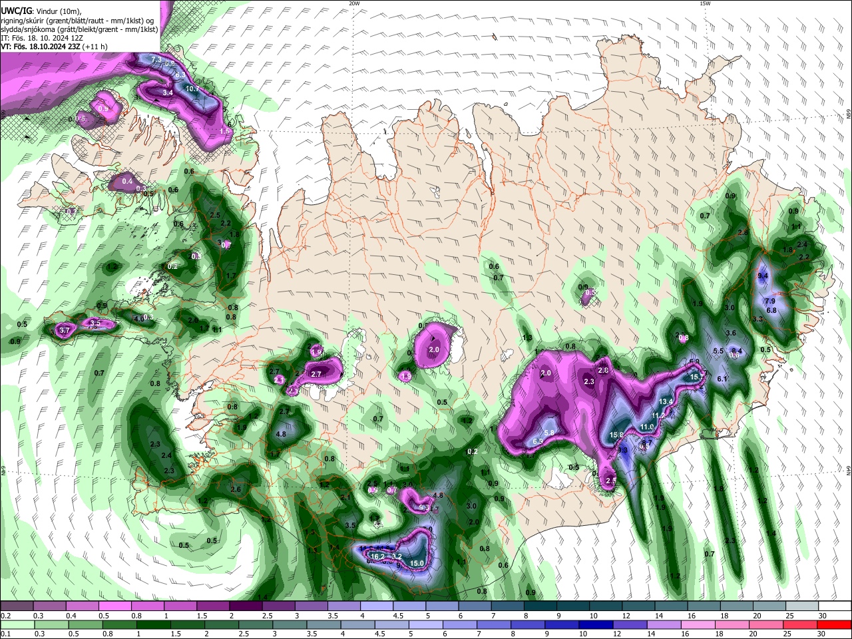The image size is (852, 639).
Task: Click the 5.8 value on the map
Action: 549,433
